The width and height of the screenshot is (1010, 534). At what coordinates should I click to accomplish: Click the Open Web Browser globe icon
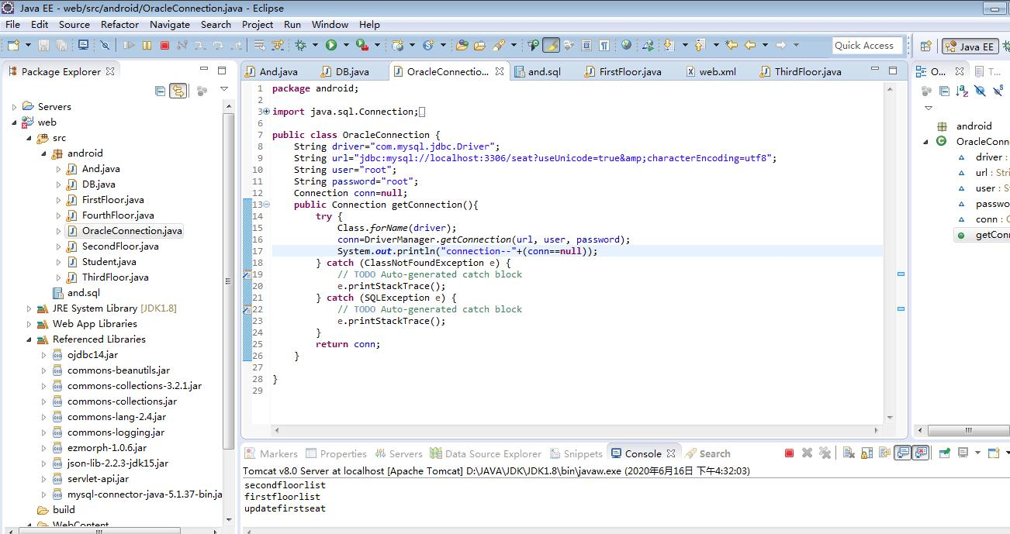(x=626, y=45)
